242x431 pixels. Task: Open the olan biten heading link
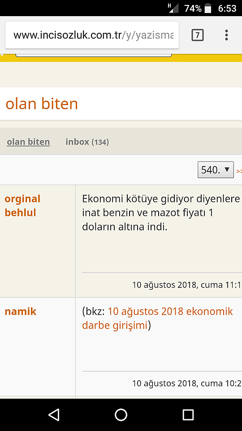pyautogui.click(x=42, y=104)
